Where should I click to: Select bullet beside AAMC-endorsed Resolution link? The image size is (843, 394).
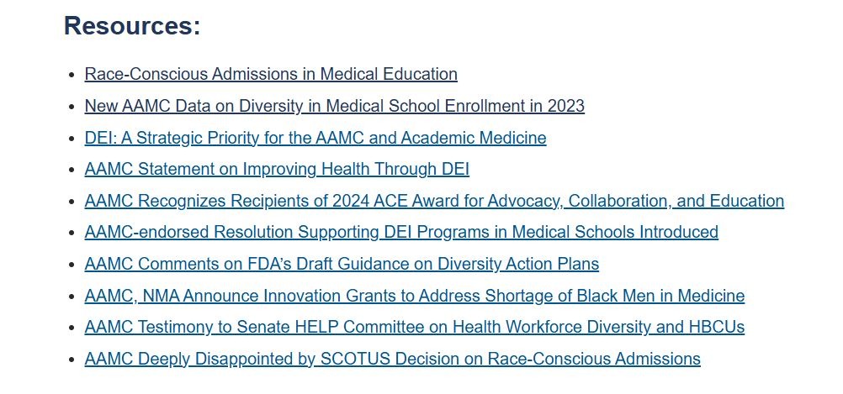tap(72, 233)
